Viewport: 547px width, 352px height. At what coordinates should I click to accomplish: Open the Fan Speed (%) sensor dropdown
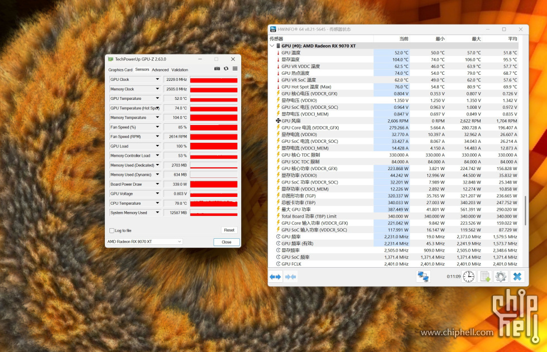tap(157, 127)
